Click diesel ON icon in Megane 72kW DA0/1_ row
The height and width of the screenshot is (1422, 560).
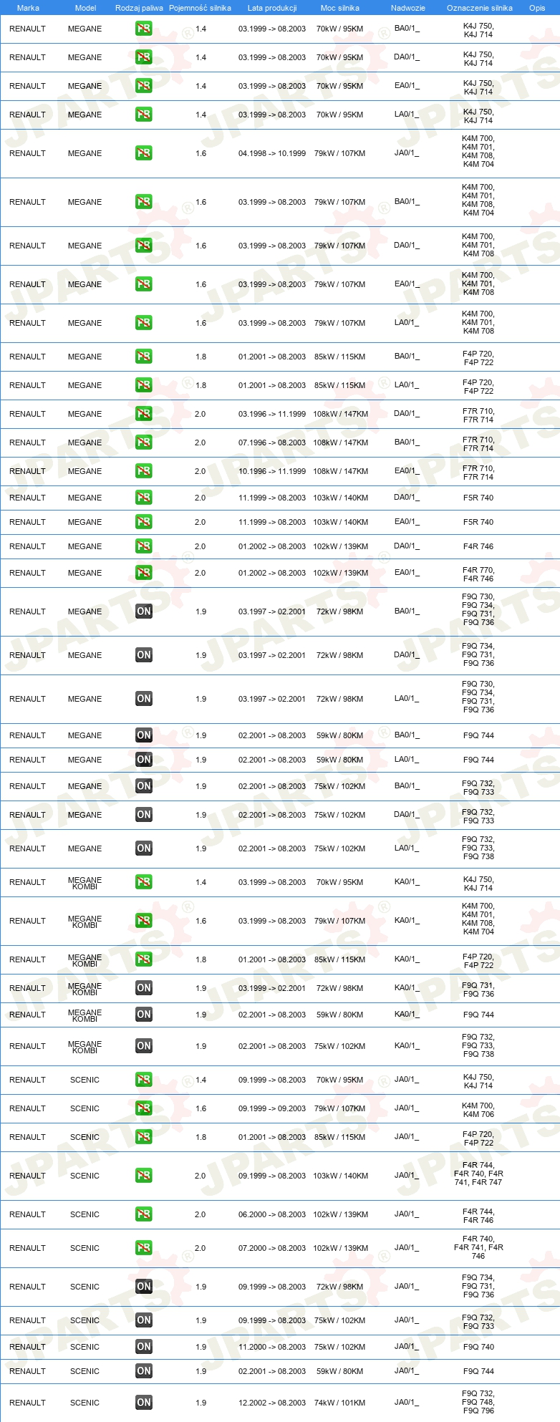click(x=144, y=655)
